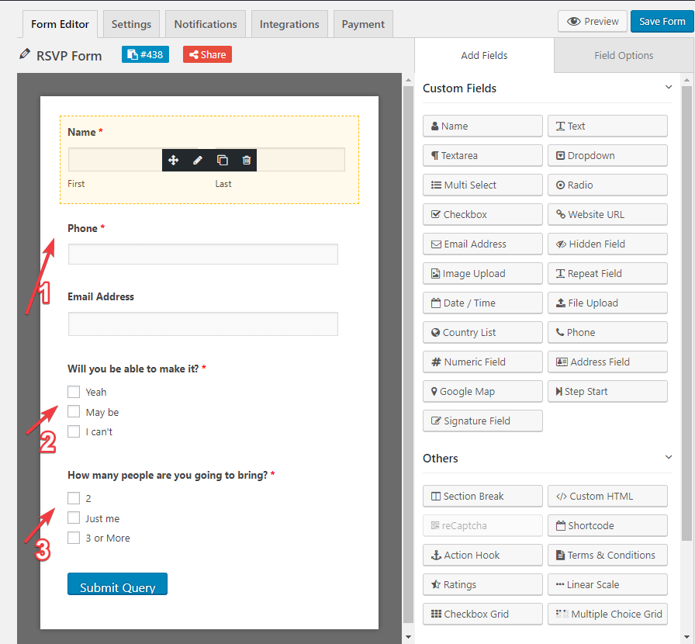Add a Country List field
Viewport: 695px width, 644px height.
click(482, 333)
